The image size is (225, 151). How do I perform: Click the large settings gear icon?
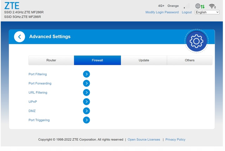point(196,41)
